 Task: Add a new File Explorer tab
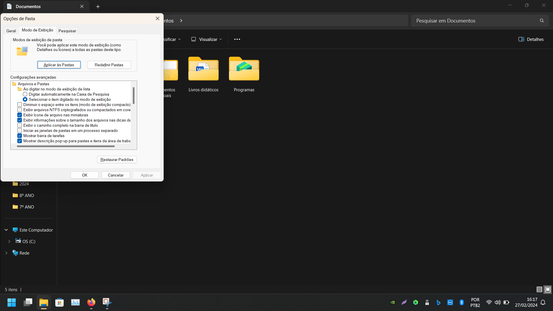coord(98,7)
